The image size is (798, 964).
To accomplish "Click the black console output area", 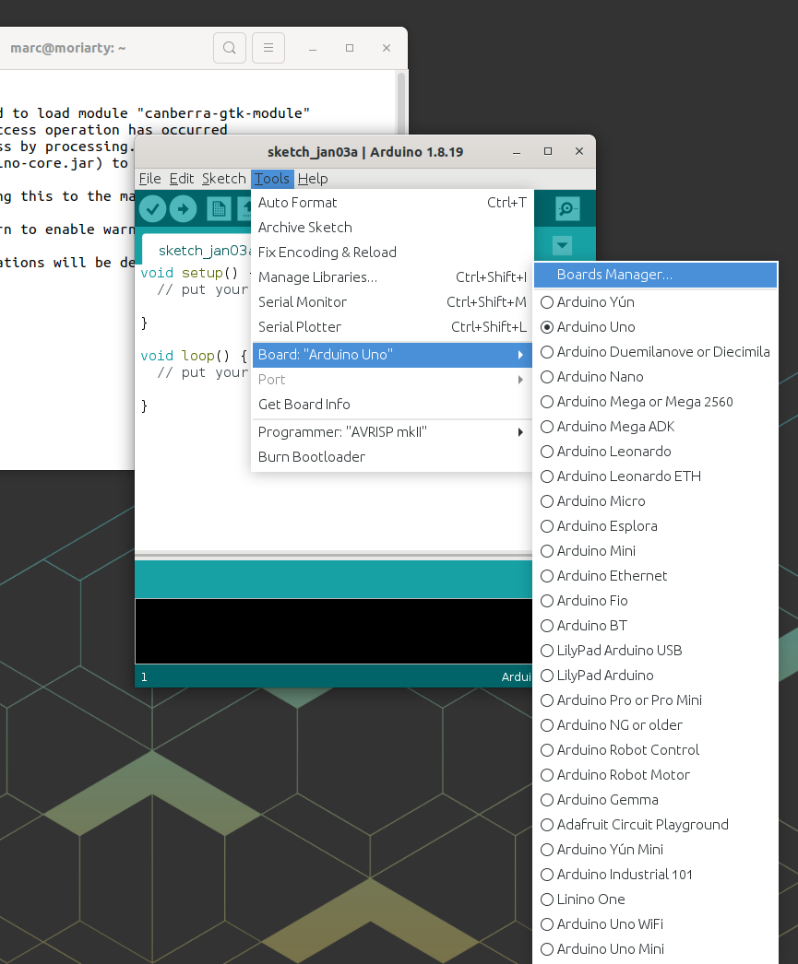I will click(x=333, y=631).
